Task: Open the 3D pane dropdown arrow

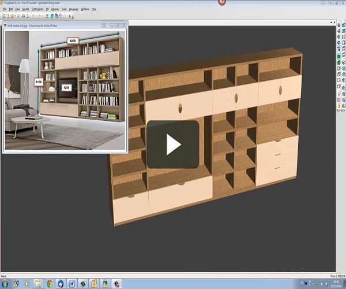Action: click(331, 23)
